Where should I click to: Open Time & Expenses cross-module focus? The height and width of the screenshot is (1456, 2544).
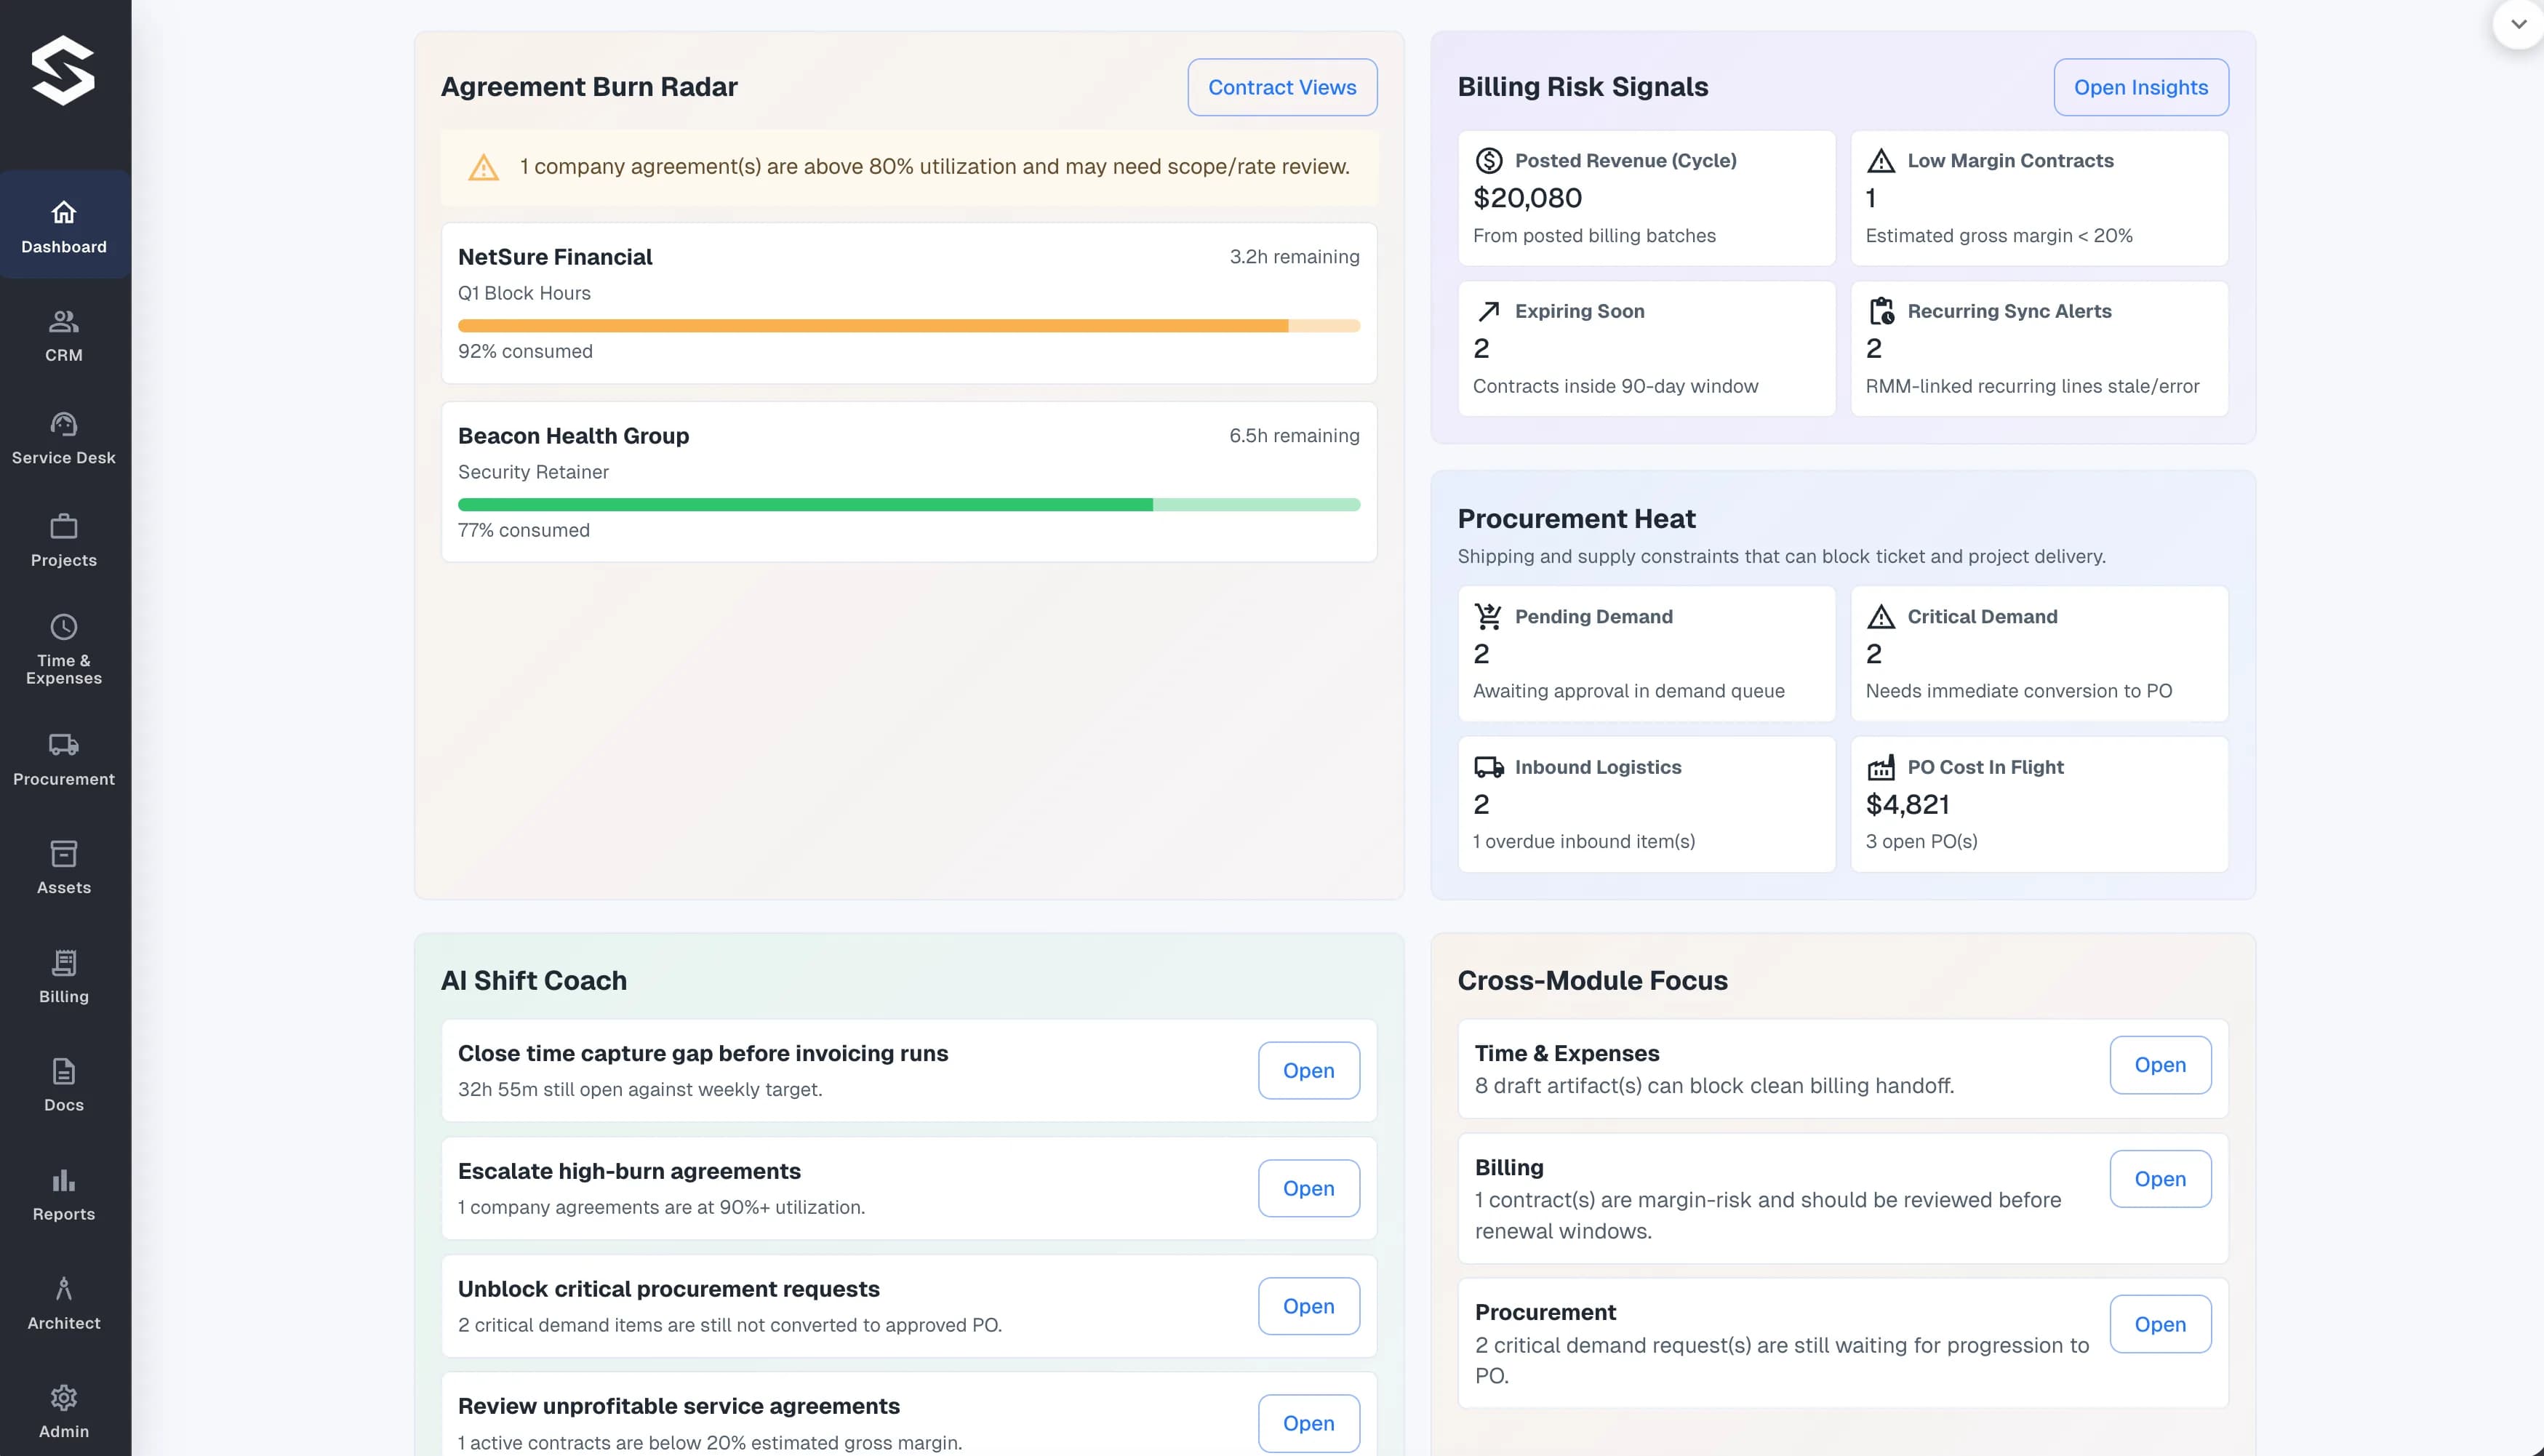[2160, 1065]
